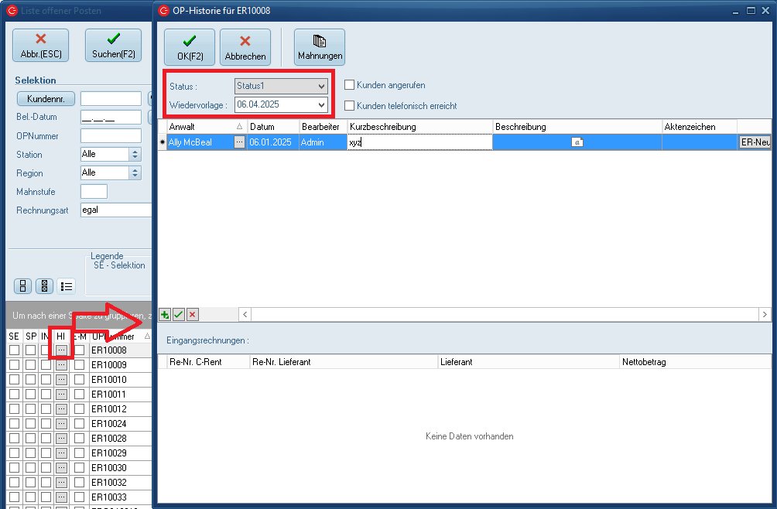The height and width of the screenshot is (509, 777).
Task: Click the Kurzbeschreibung column header
Action: coord(418,126)
